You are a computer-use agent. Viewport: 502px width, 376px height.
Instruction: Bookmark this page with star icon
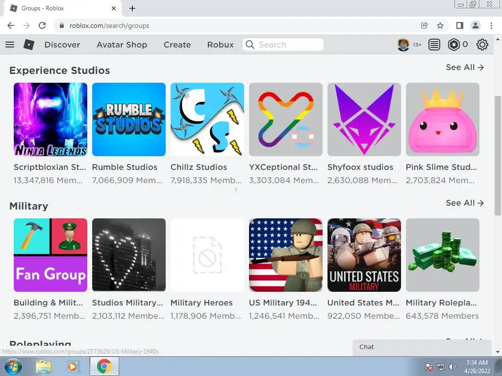(x=440, y=25)
